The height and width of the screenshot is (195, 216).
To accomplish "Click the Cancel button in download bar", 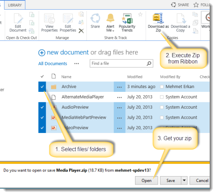I will pos(200,180).
